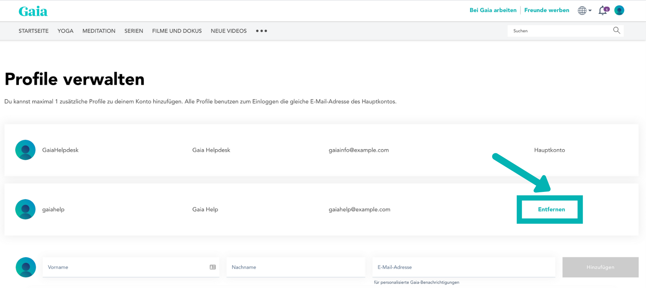Click the Profile verwalten heading
The width and height of the screenshot is (646, 288).
[74, 79]
